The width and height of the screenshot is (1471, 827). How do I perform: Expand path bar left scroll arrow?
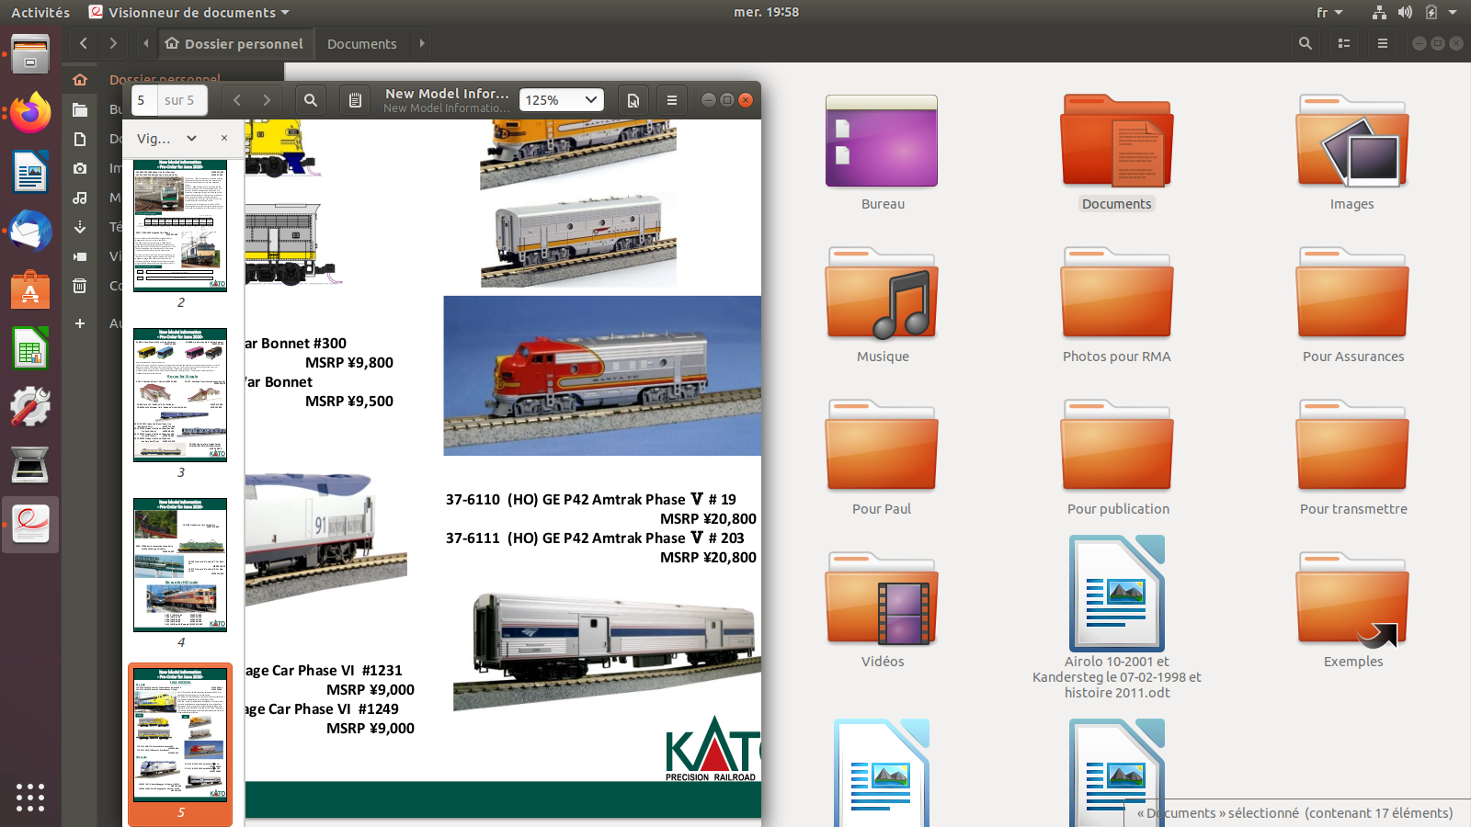[146, 43]
